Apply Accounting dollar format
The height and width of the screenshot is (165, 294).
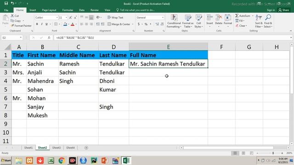(x=139, y=24)
